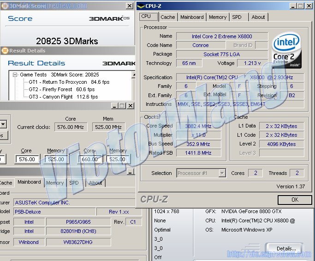Click the P965/G965 chipset value
Viewport: 315px width, 261px height.
point(78,222)
